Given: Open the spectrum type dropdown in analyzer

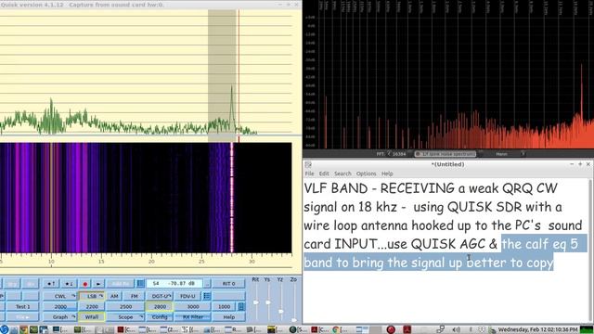Looking at the screenshot, I should click(445, 154).
